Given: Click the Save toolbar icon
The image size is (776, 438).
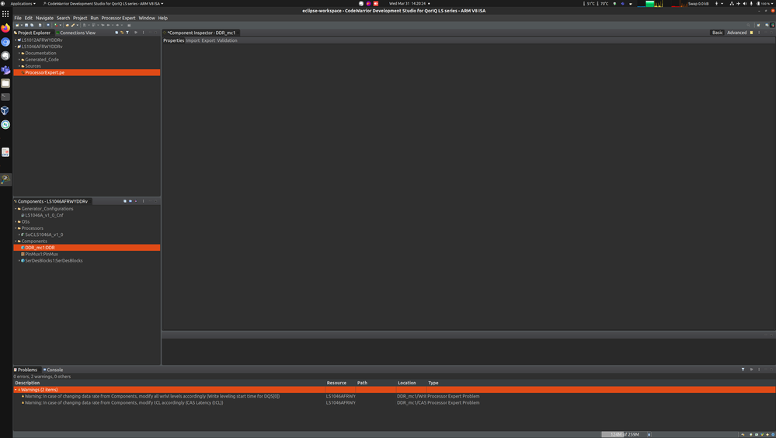Looking at the screenshot, I should pos(26,26).
